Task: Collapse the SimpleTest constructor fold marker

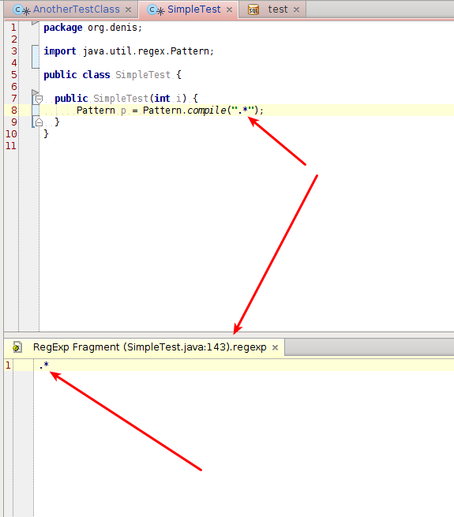Action: (39, 99)
